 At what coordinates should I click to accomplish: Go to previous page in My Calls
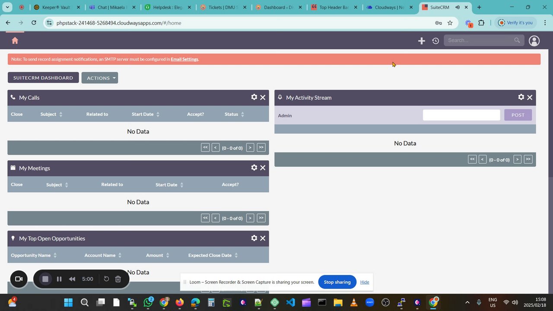point(216,147)
